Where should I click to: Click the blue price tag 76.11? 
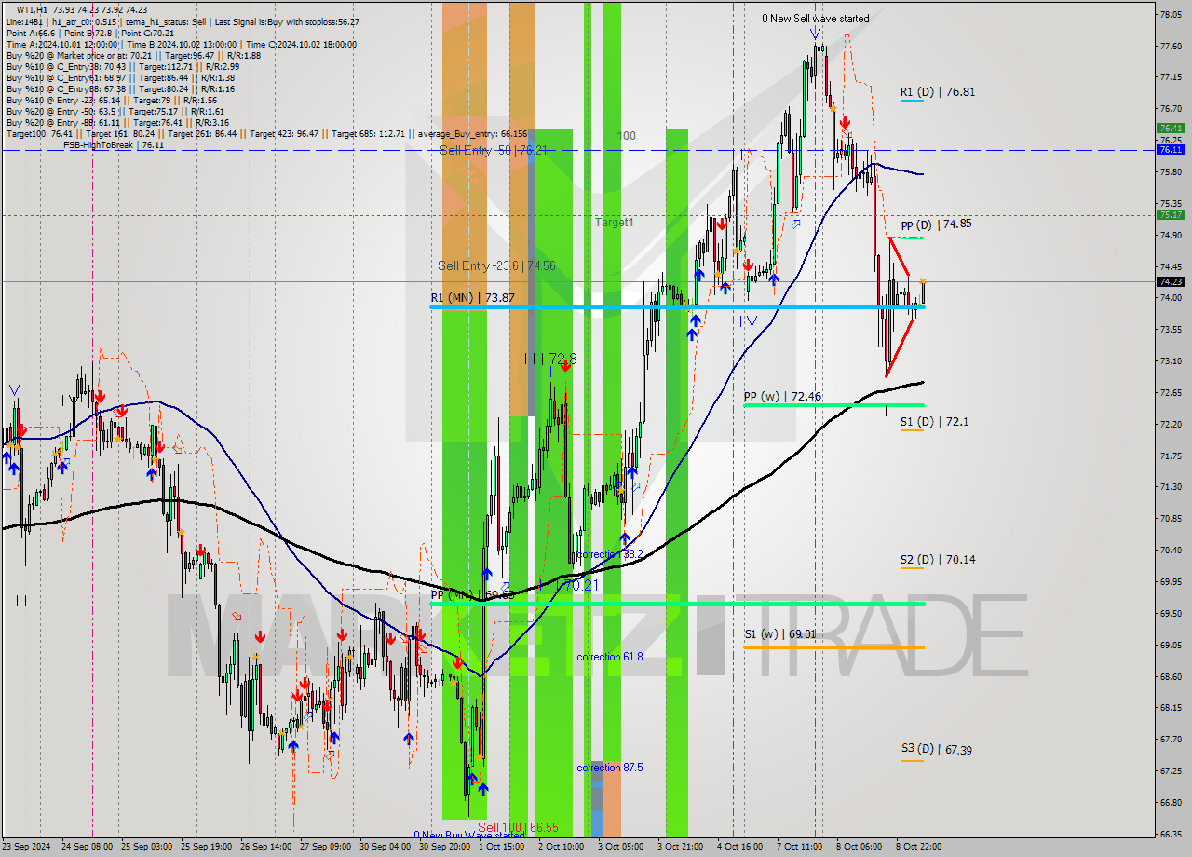point(1171,149)
